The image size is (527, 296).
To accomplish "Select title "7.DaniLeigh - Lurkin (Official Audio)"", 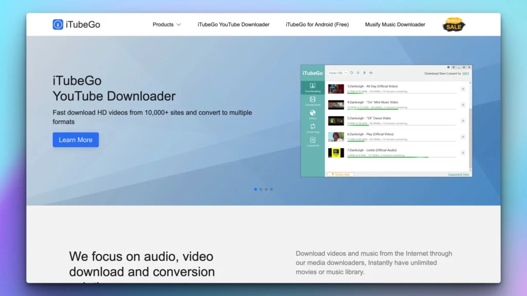I will point(372,150).
